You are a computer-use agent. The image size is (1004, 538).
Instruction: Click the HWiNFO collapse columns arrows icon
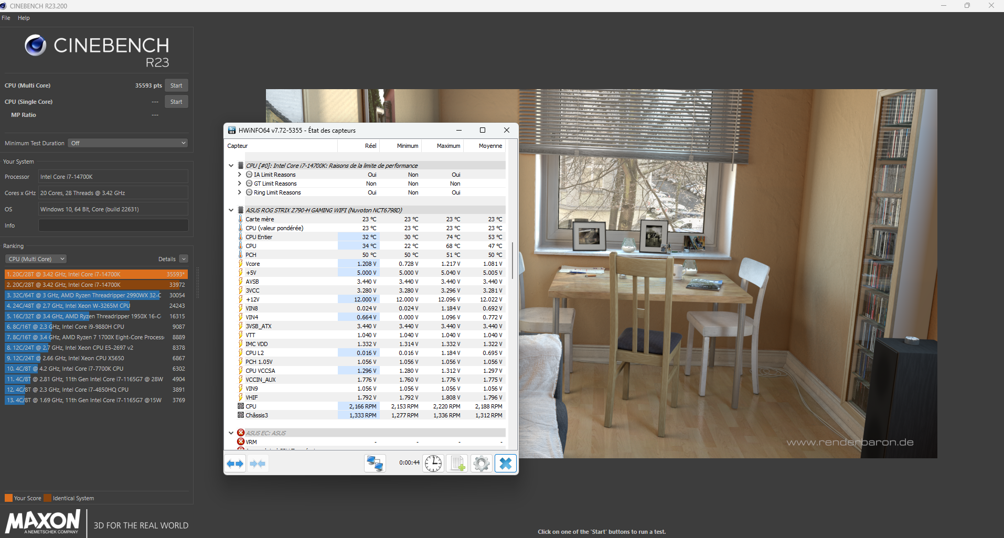258,464
